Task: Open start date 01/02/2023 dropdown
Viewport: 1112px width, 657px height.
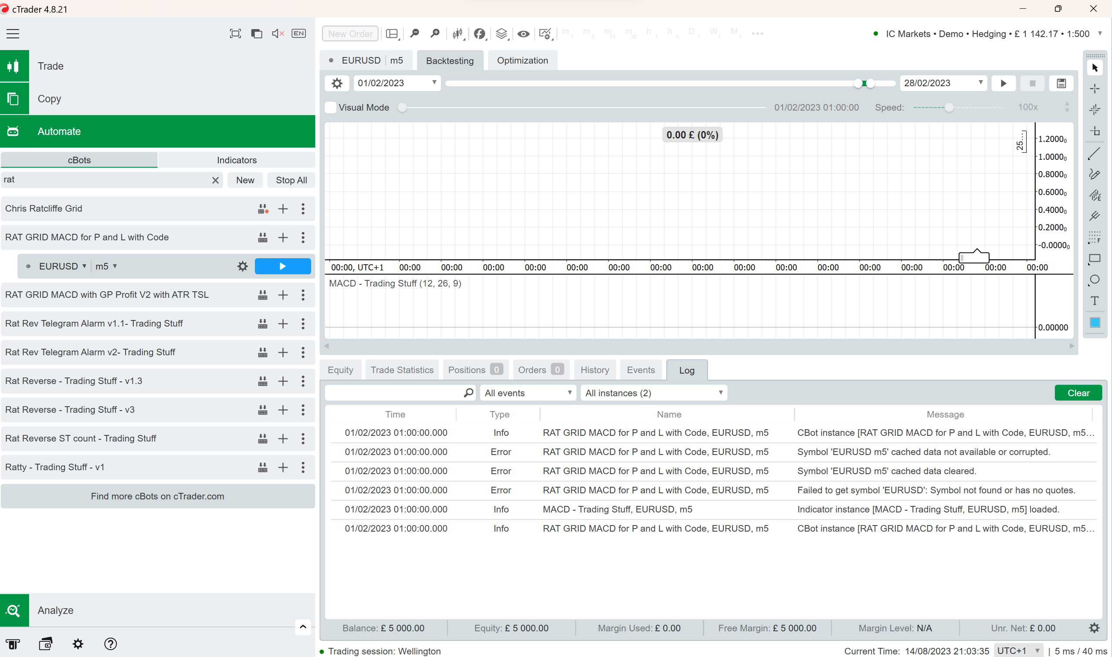Action: (x=397, y=83)
